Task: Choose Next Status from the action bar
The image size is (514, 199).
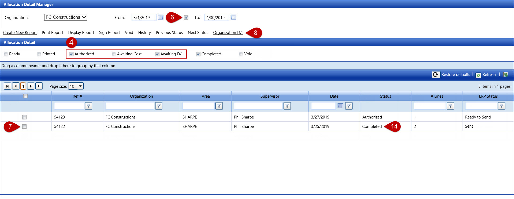Action: (198, 33)
